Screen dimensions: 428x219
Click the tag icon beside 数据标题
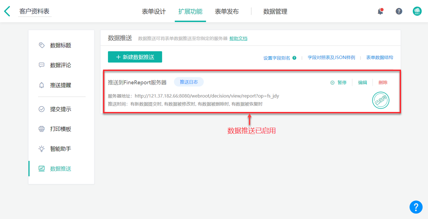pyautogui.click(x=41, y=45)
